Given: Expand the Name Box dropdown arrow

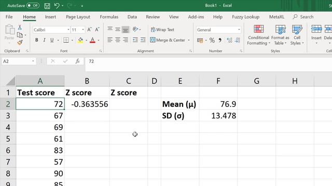Looking at the screenshot, I should (33, 61).
